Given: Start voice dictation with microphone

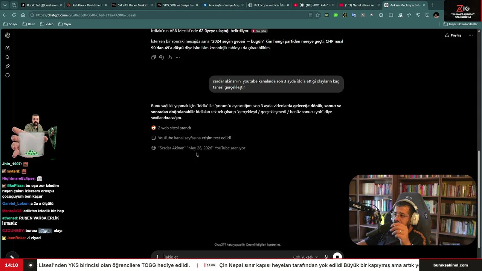Looking at the screenshot, I should 326,257.
